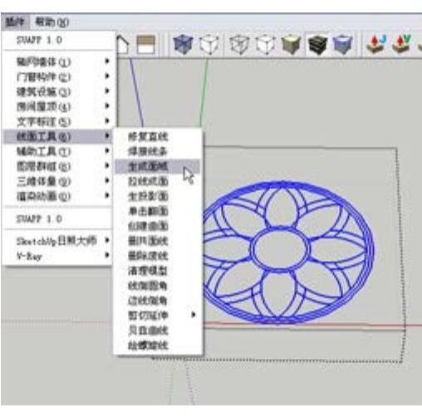The image size is (422, 417).
Task: Click the red arrow J tool icon
Action: (x=375, y=44)
